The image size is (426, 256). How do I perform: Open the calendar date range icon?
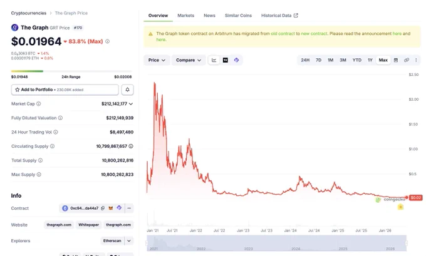[x=396, y=60]
